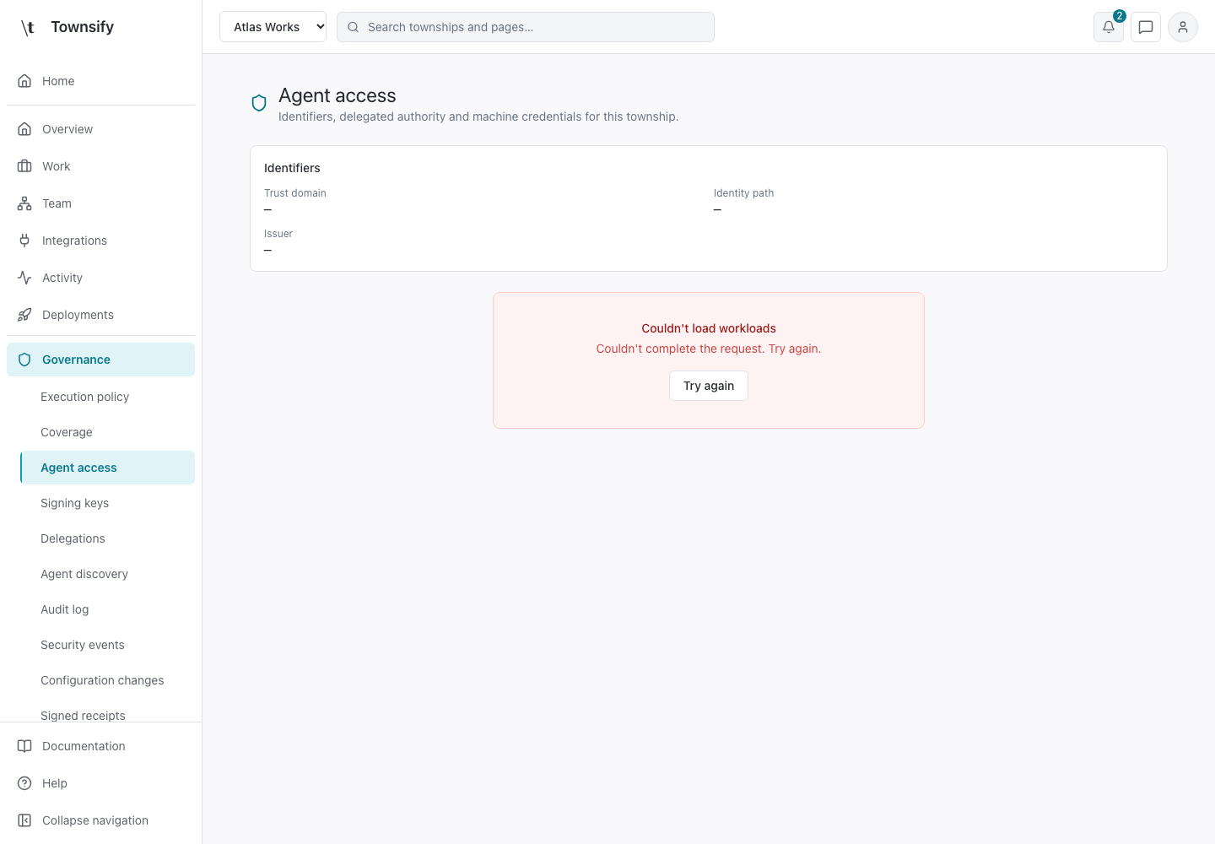Click the Governance shield icon
This screenshot has width=1215, height=844.
click(x=24, y=360)
